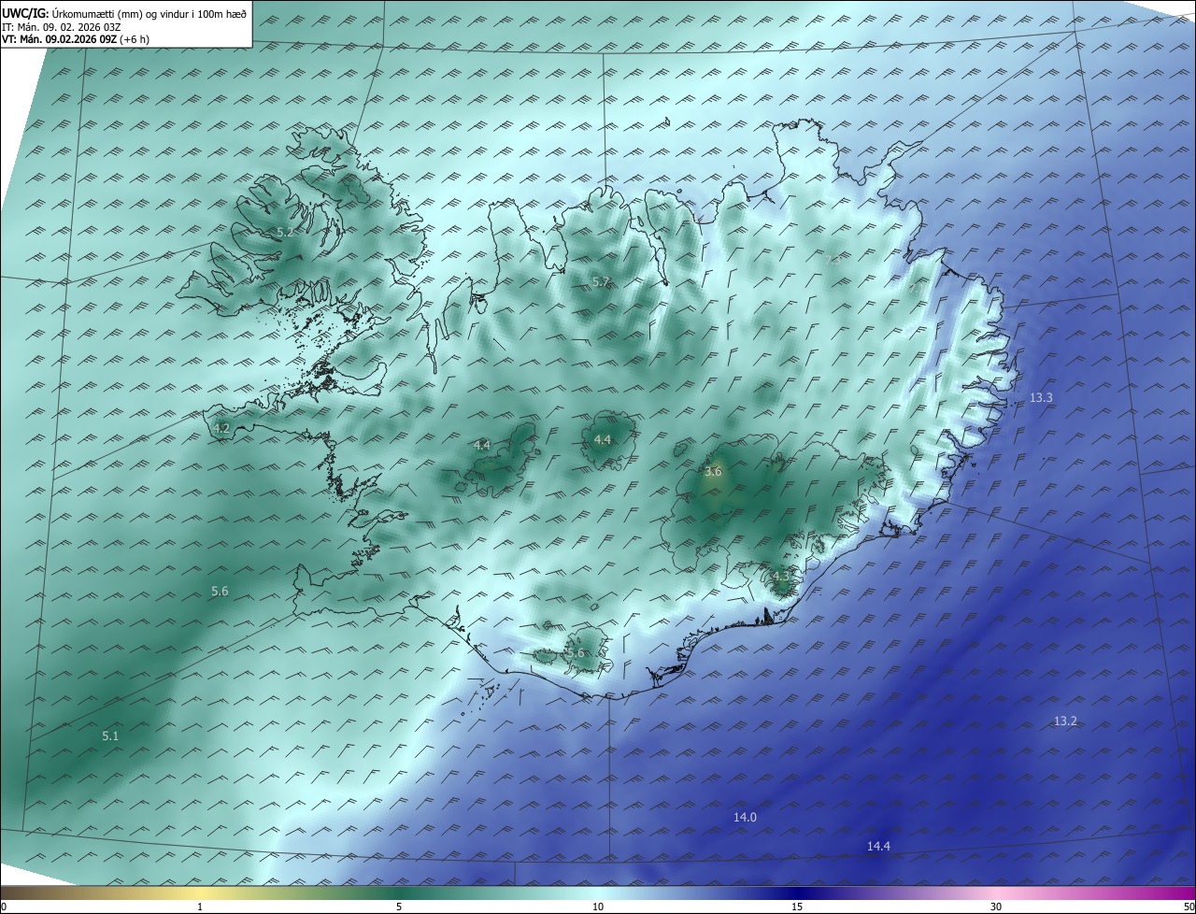The width and height of the screenshot is (1196, 914).
Task: Click the 5.7 value in northern Iceland
Action: pos(601,281)
